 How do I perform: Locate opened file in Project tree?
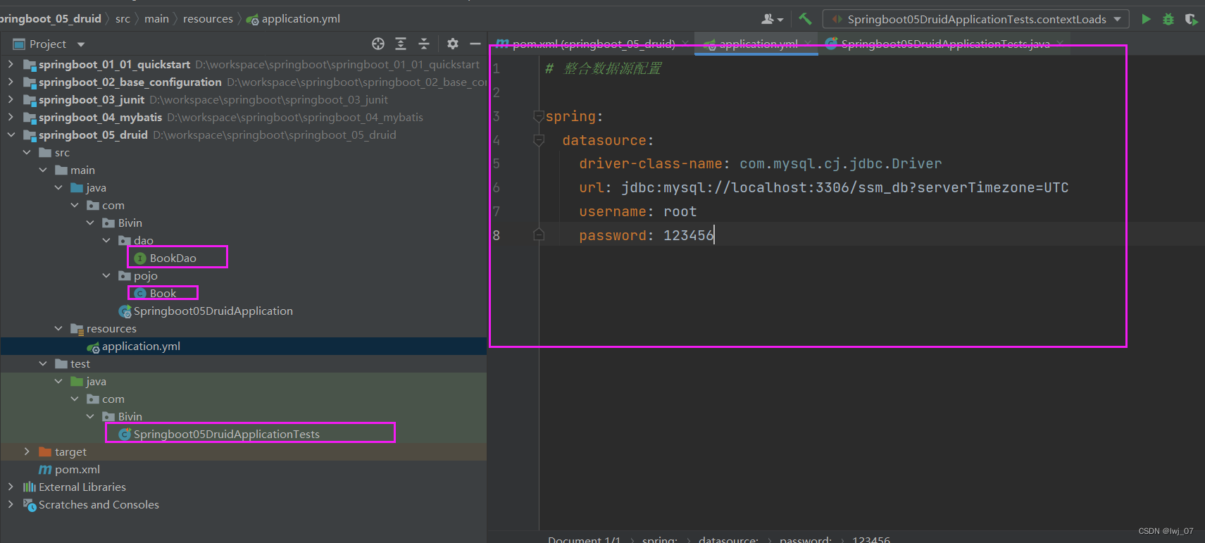[378, 44]
